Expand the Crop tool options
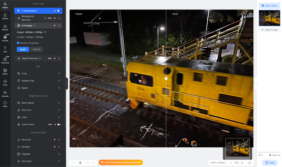Screen dimensions: 282x167 [x=59, y=73]
